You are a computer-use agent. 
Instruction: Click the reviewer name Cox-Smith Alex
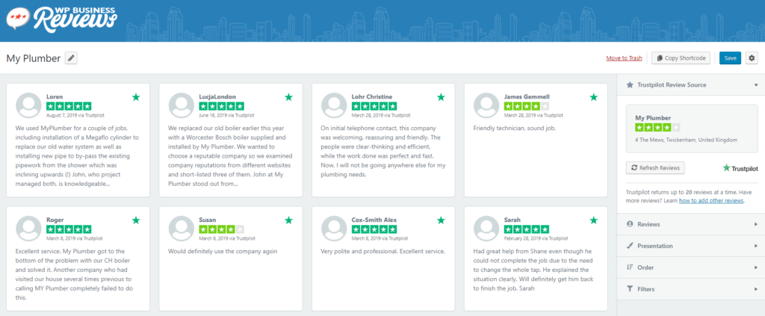(374, 220)
